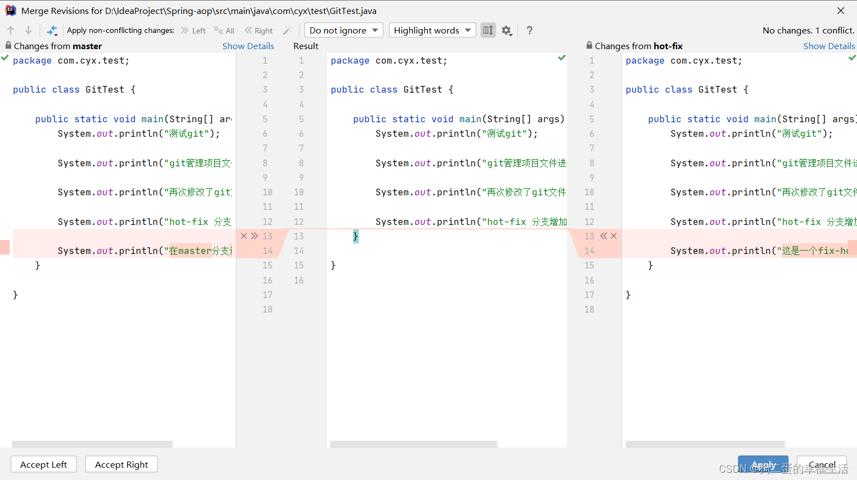This screenshot has height=480, width=857.
Task: Close the Merge Revisions dialog
Action: pos(840,11)
